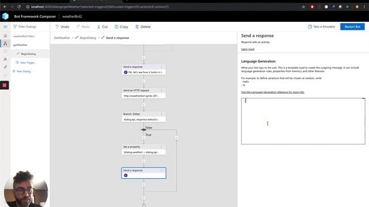Open the red browser extension icon
Screen dimensions: 369x207
click(312, 7)
